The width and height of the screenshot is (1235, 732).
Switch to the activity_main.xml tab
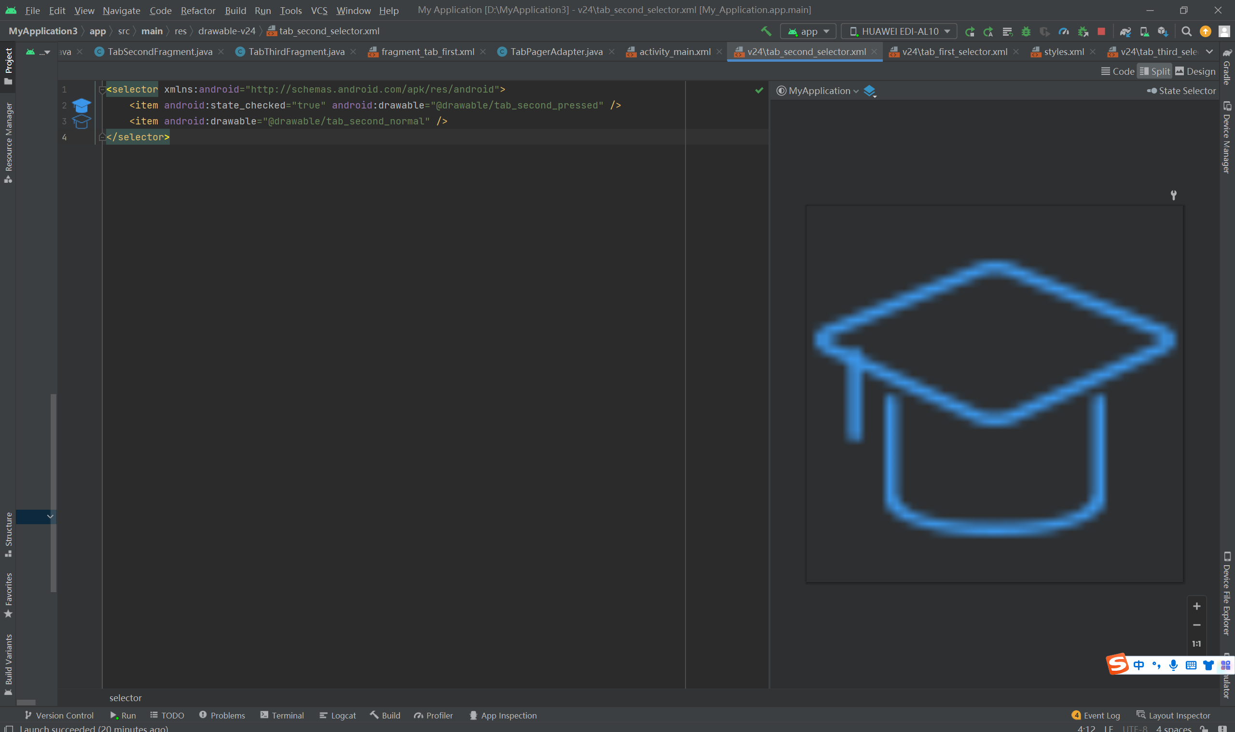674,52
